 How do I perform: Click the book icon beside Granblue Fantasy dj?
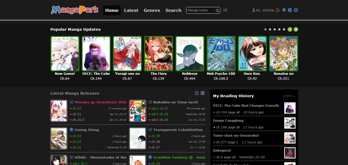pyautogui.click(x=150, y=157)
